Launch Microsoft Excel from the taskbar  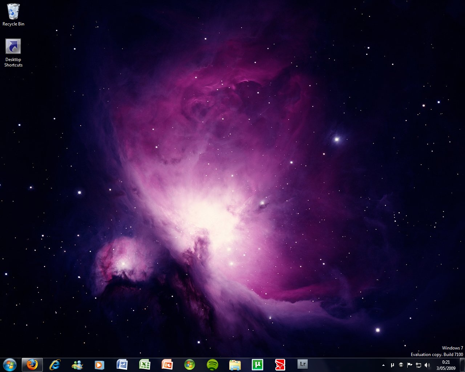(x=145, y=364)
